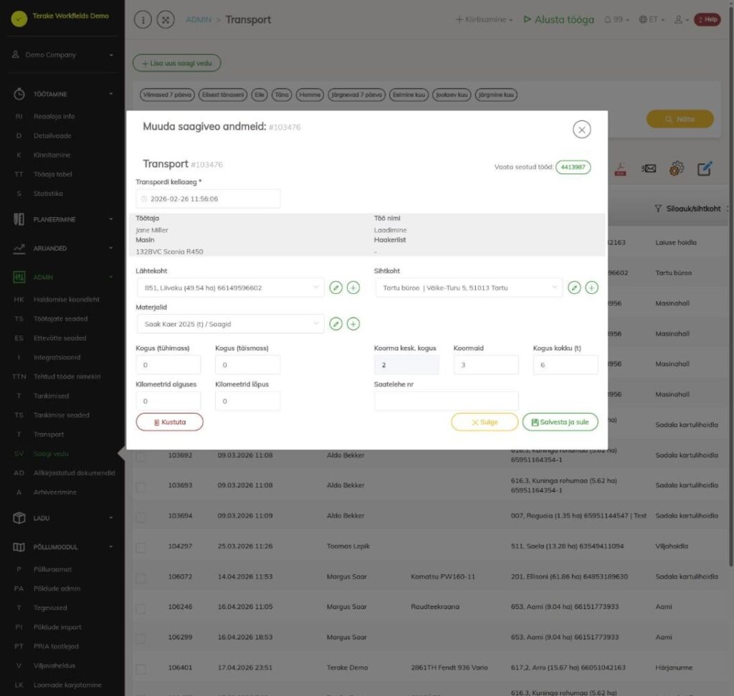
Task: Open Saagi vedu in sidebar
Action: [51, 454]
